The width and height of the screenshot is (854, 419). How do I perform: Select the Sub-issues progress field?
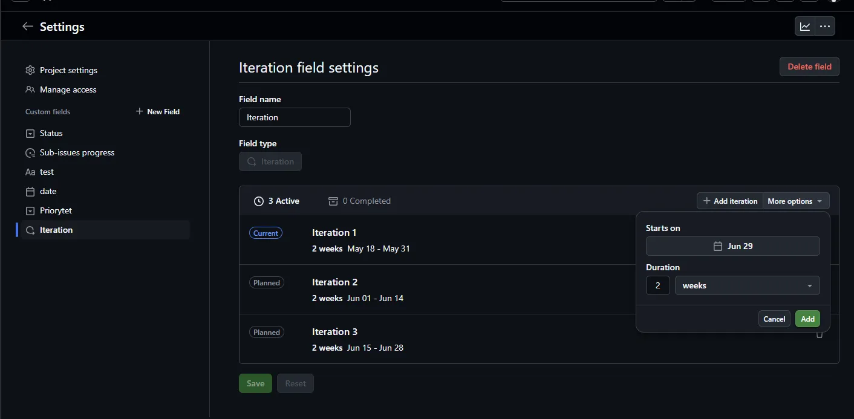77,152
